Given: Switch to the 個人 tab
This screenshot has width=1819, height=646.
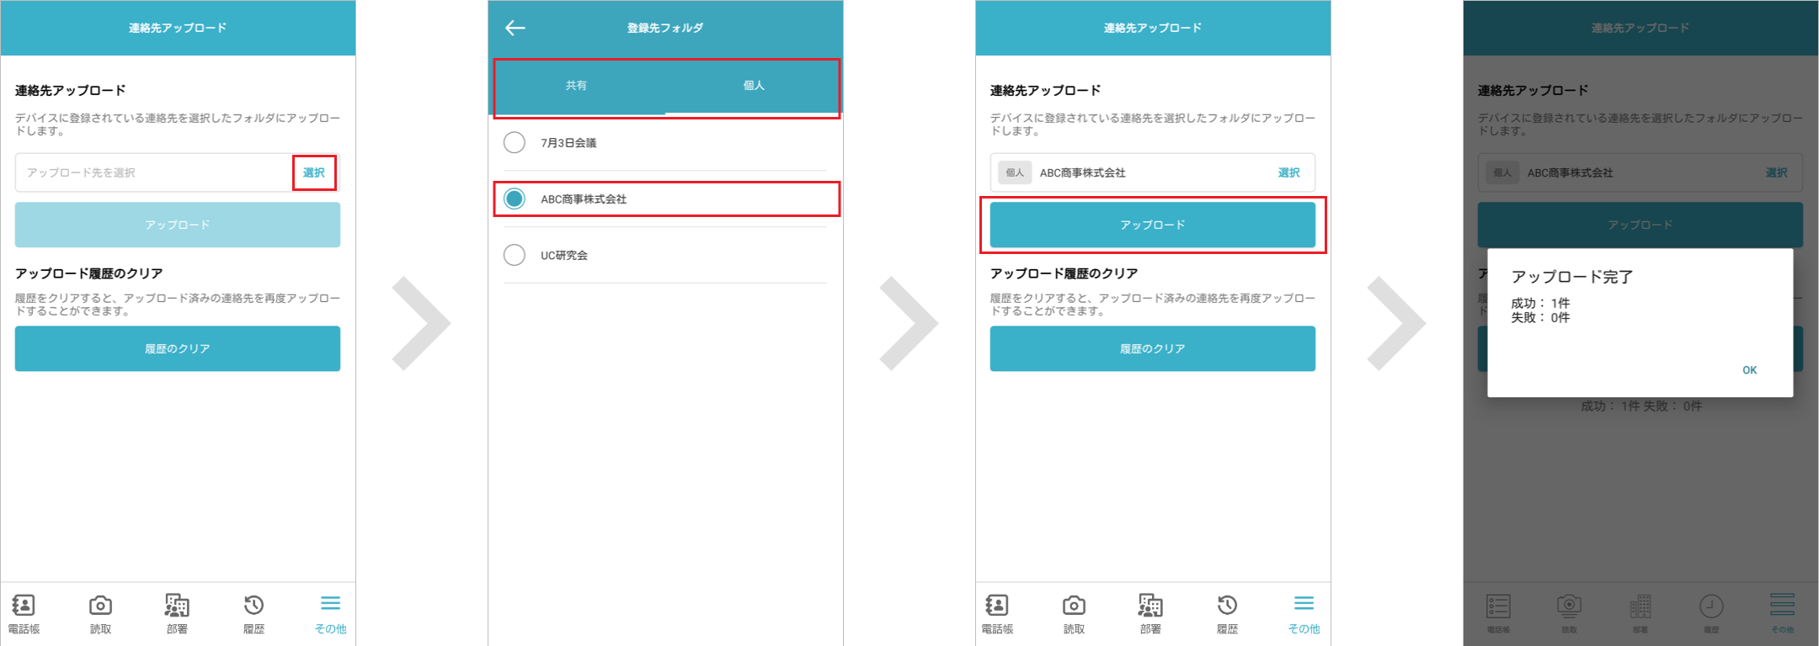Looking at the screenshot, I should tap(754, 86).
